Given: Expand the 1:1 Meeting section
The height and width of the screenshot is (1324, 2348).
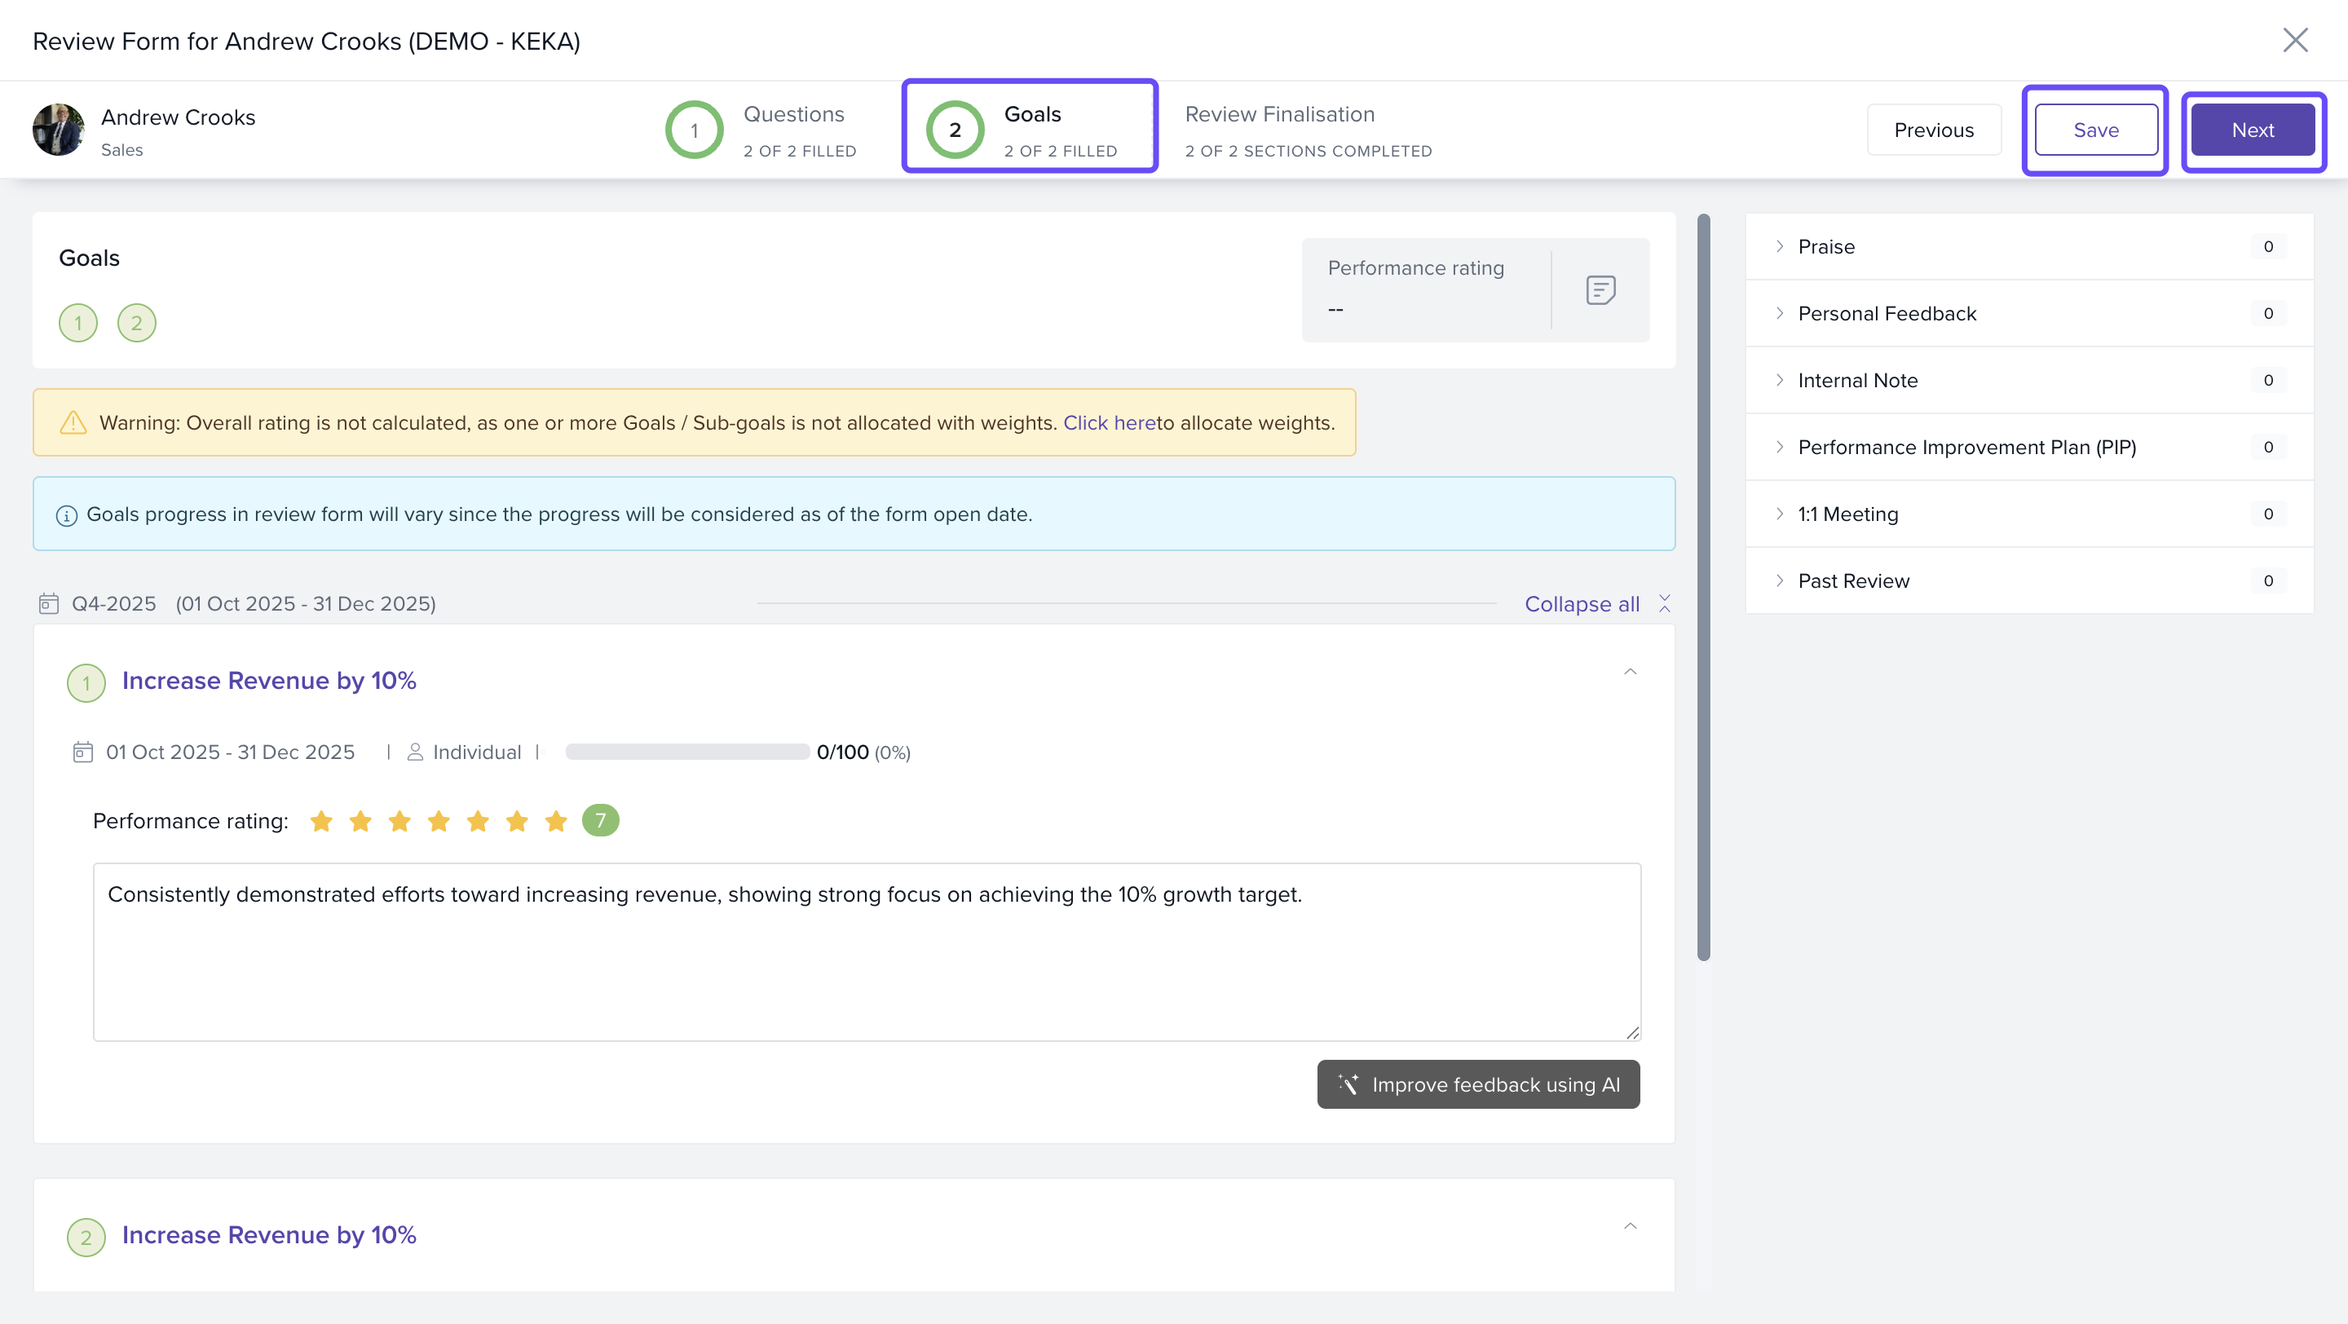Looking at the screenshot, I should [x=1847, y=514].
